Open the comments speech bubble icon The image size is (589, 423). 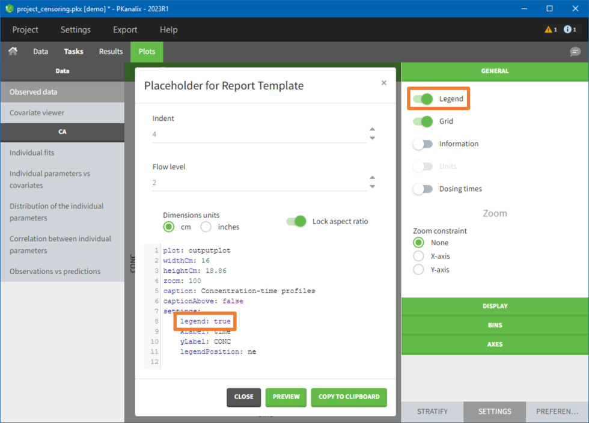click(x=575, y=52)
